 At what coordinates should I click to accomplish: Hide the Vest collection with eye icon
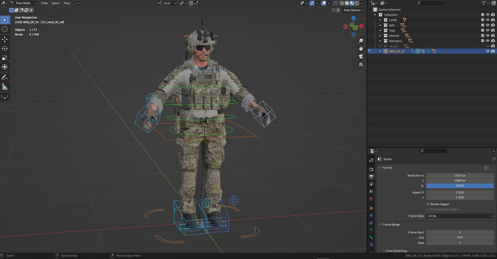pyautogui.click(x=487, y=31)
